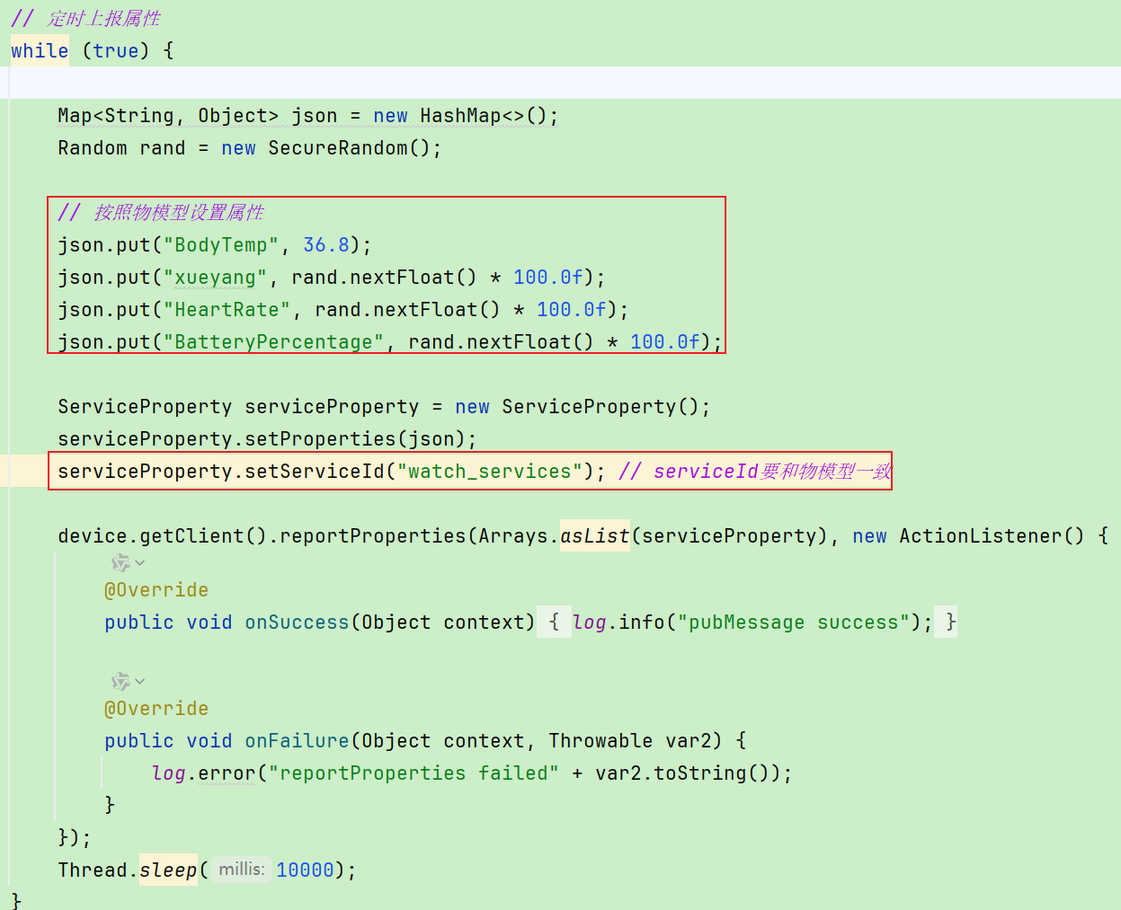Image resolution: width=1121 pixels, height=910 pixels.
Task: Click "getClient" in the device call
Action: (x=192, y=536)
